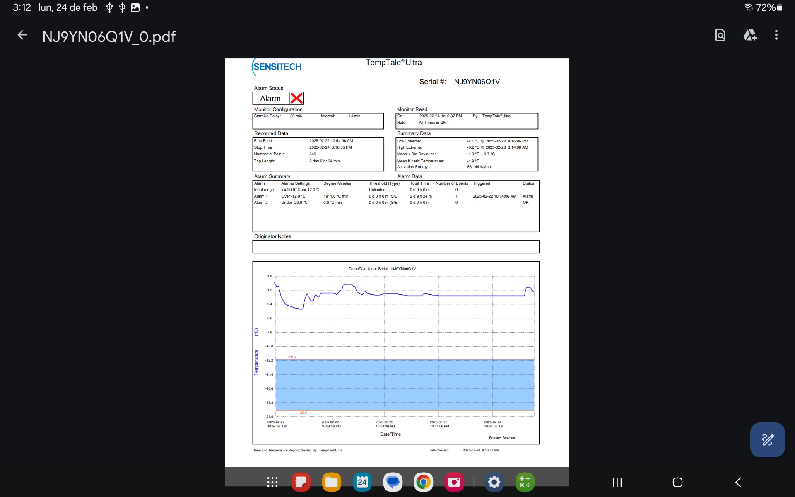Tap 'Alarm 2' row label

coord(260,203)
